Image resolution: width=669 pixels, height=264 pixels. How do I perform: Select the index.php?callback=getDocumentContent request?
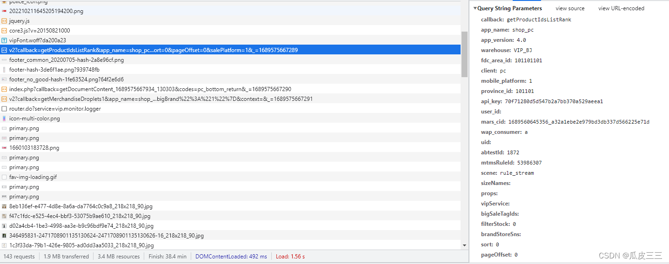pos(230,89)
